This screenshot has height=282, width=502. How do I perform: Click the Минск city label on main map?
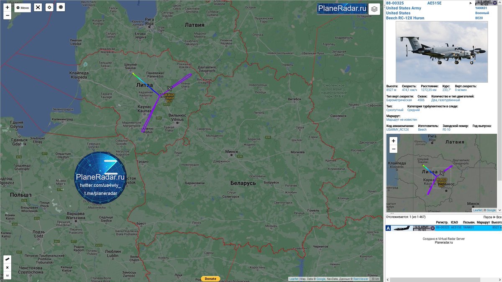point(231,151)
